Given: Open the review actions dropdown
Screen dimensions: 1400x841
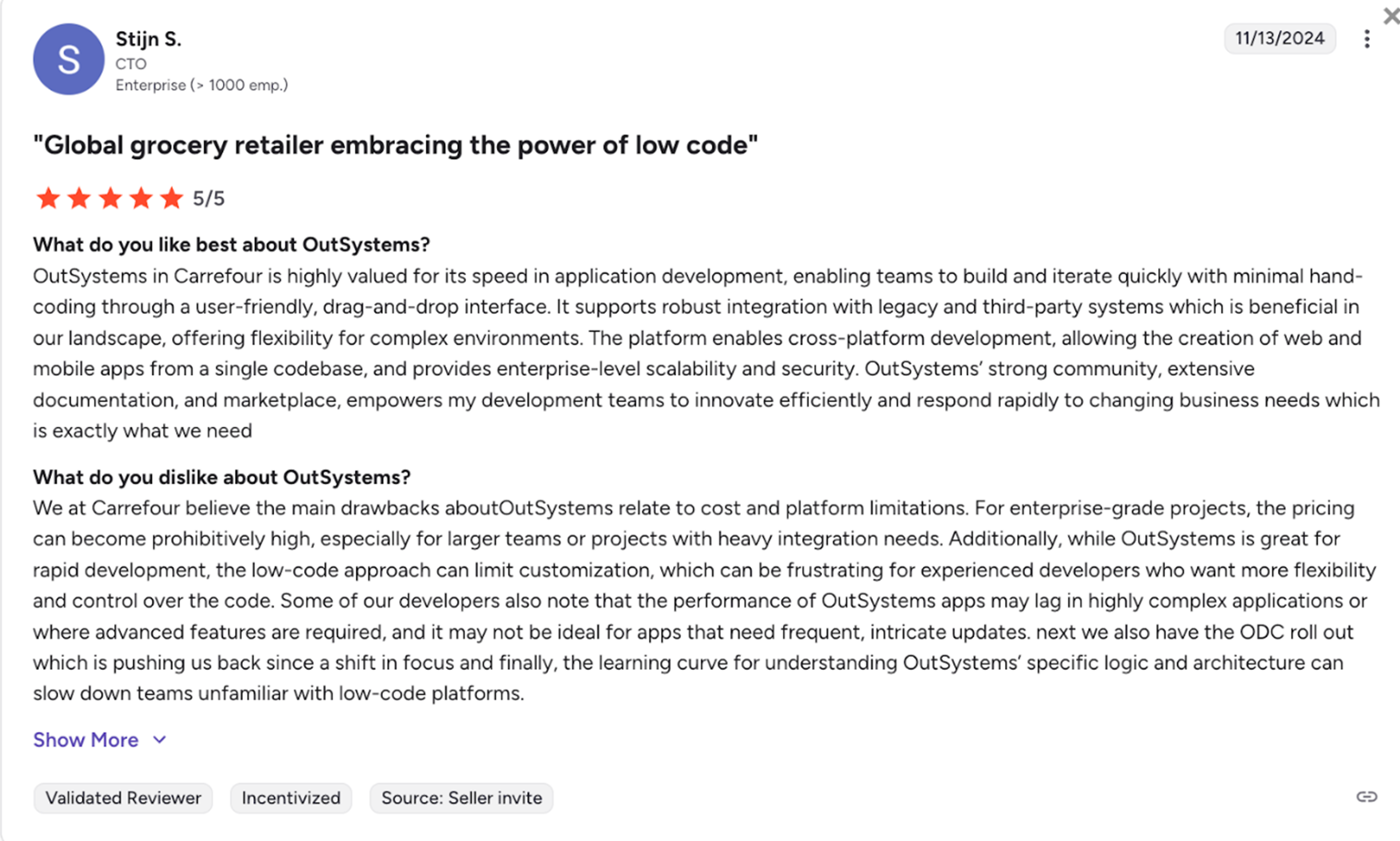Looking at the screenshot, I should pos(1367,39).
